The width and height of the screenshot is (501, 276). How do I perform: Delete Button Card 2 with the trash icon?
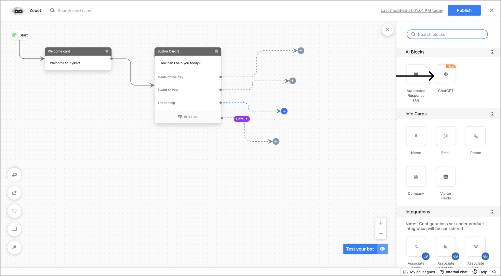coord(217,51)
